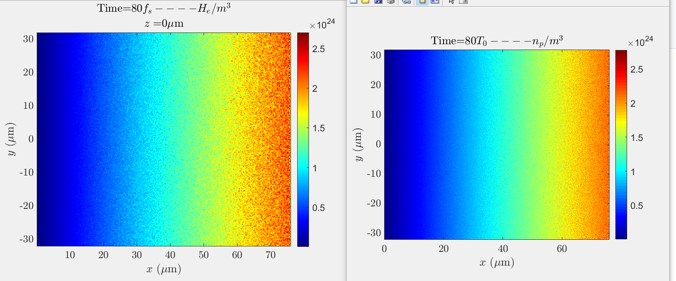Screen dimensions: 676x281
Task: Select left plot's 'x (μm)' axis label
Action: coord(164,269)
